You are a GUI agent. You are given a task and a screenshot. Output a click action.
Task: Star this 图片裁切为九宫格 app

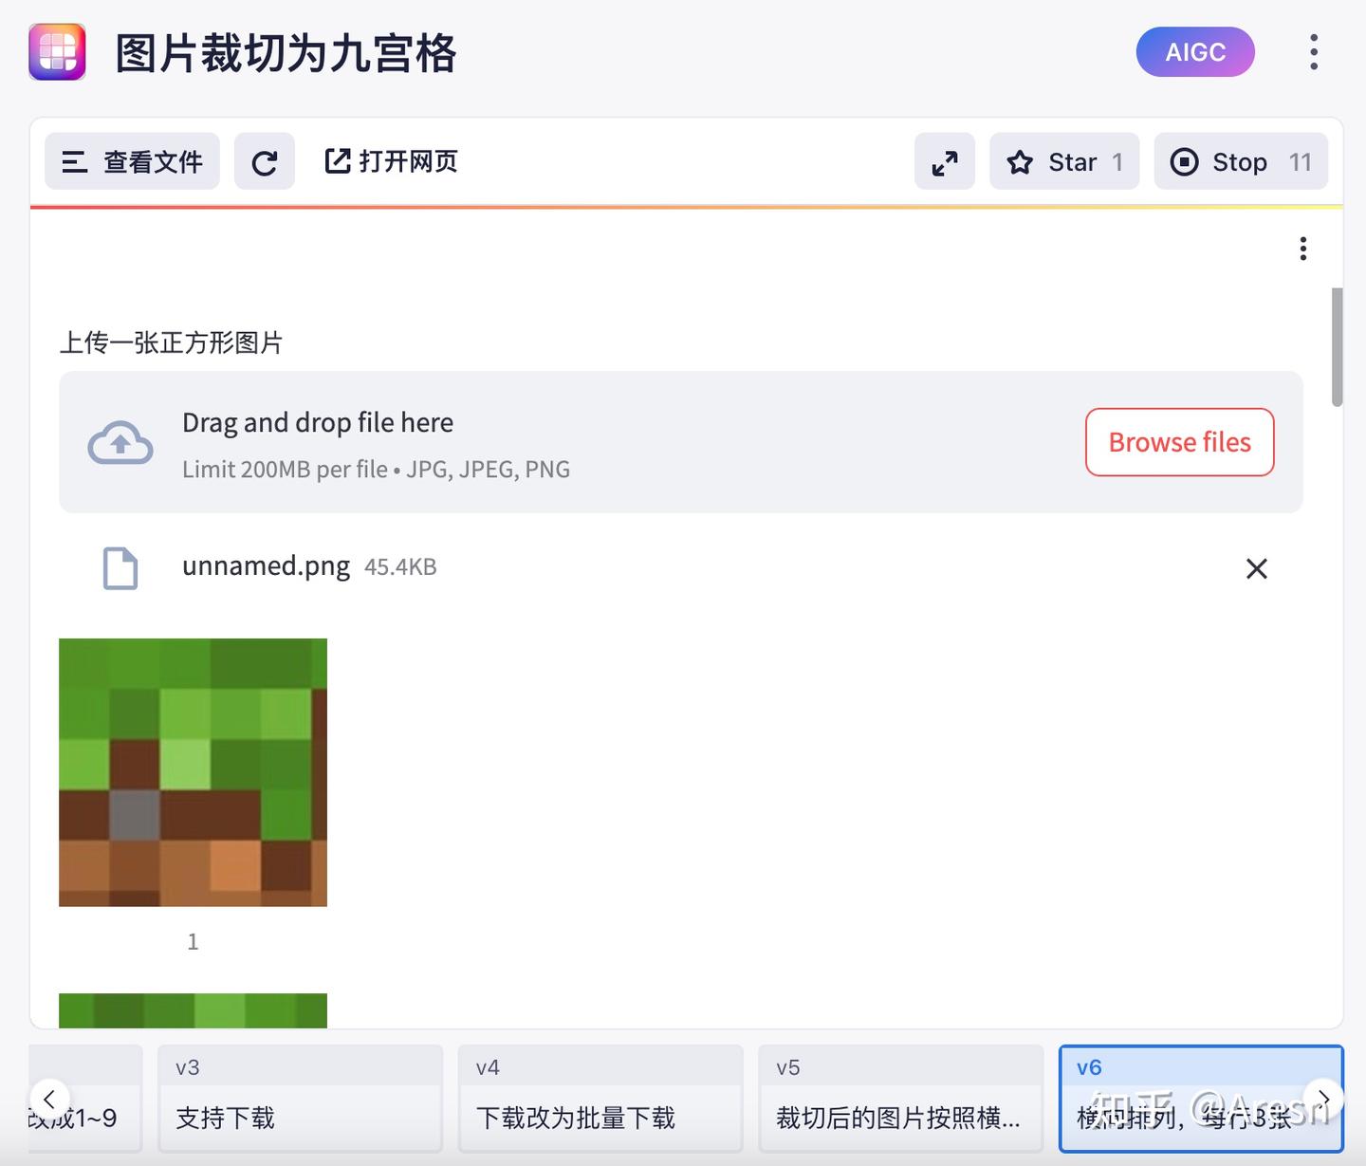click(1063, 161)
